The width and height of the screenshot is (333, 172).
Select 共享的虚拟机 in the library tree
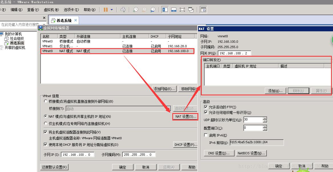tap(15, 48)
